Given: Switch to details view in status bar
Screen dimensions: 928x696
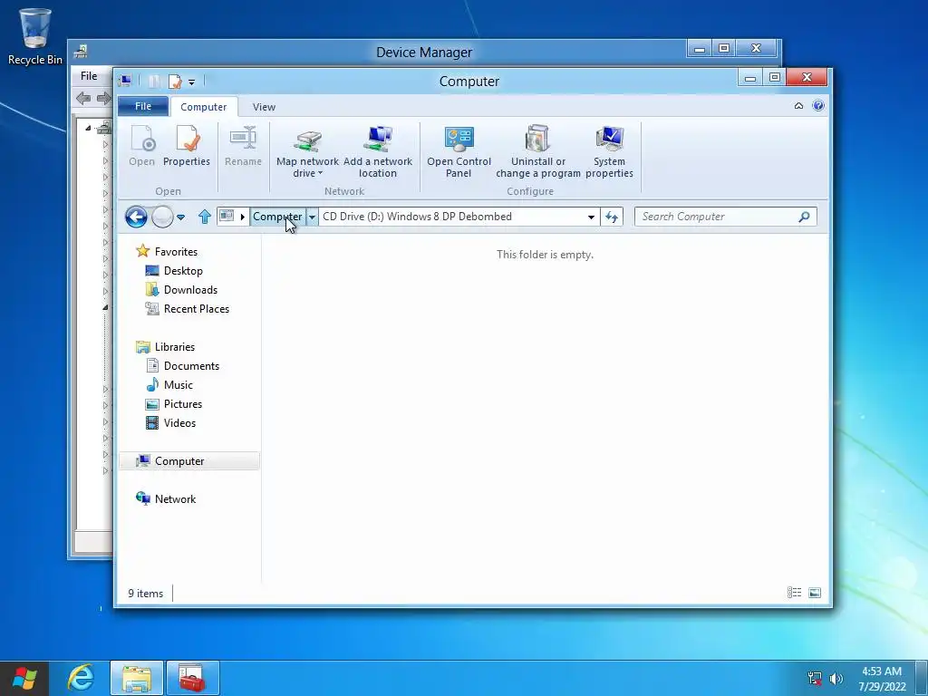Looking at the screenshot, I should click(x=794, y=593).
